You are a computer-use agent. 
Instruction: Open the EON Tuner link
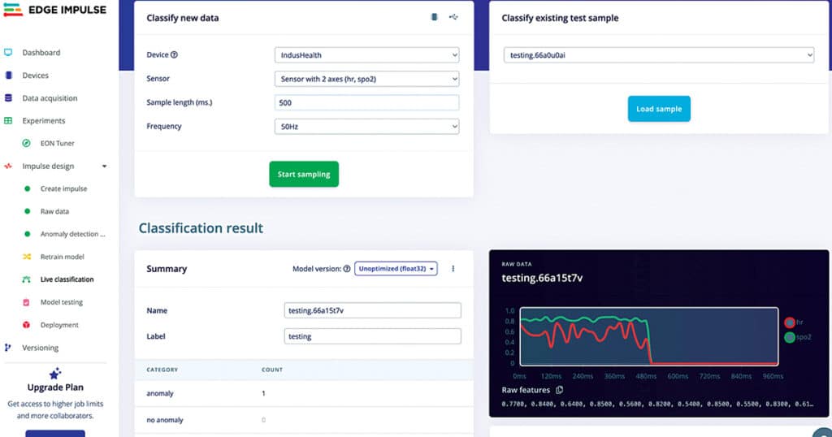[x=58, y=143]
